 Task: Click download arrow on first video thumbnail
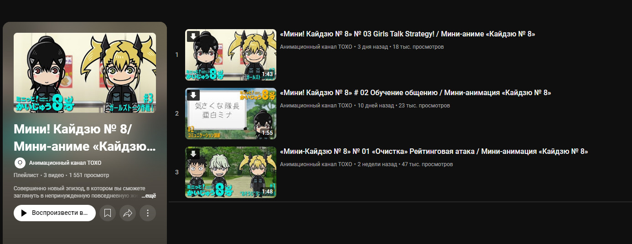pyautogui.click(x=193, y=36)
